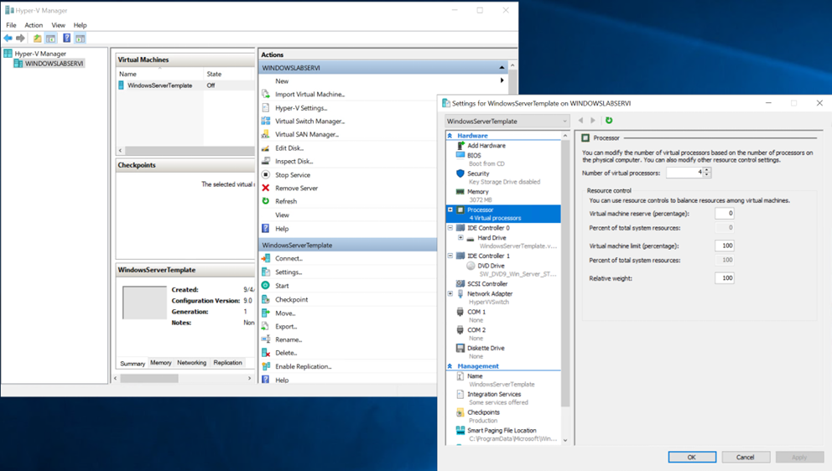The width and height of the screenshot is (832, 471).
Task: Collapse the Management section header
Action: [450, 366]
